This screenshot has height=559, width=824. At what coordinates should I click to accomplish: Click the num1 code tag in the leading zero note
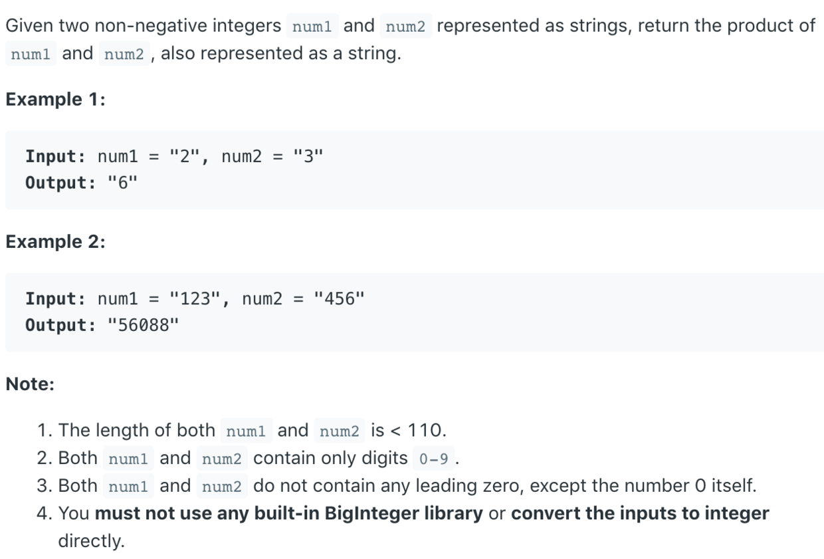[x=128, y=487]
